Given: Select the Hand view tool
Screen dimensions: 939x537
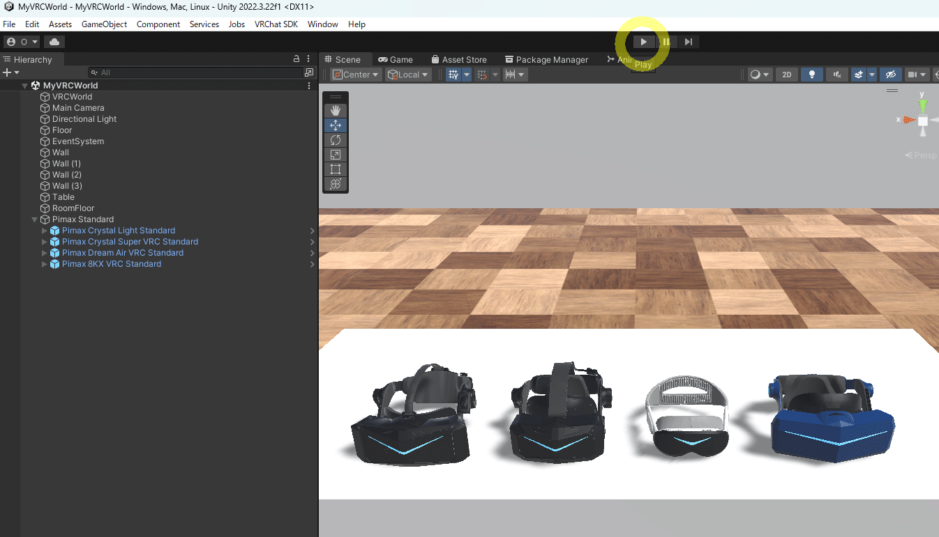Looking at the screenshot, I should 336,110.
